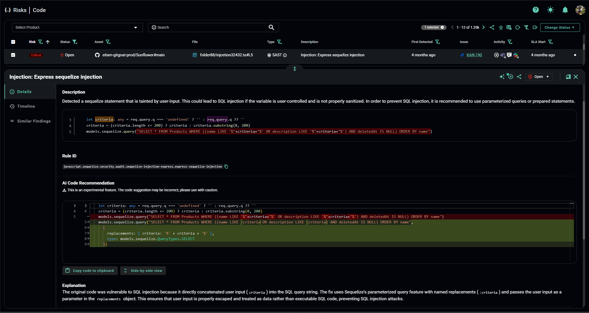Screen dimensions: 589x313
Task: Open the Open status dropdown in details panel
Action: click(x=539, y=77)
